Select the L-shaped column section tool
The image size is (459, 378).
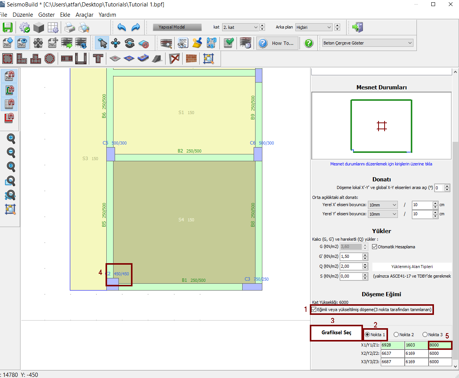22,59
